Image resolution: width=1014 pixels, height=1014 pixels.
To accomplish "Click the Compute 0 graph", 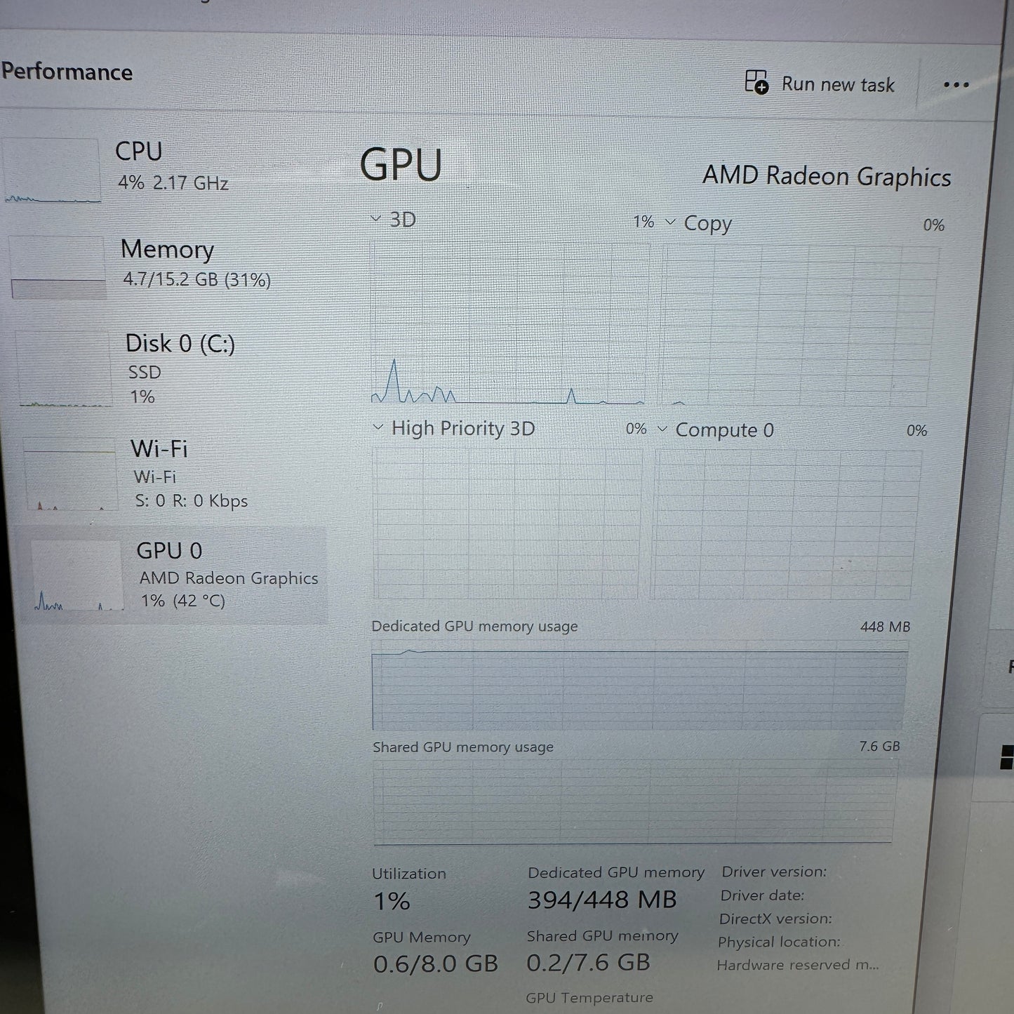I will (x=785, y=525).
